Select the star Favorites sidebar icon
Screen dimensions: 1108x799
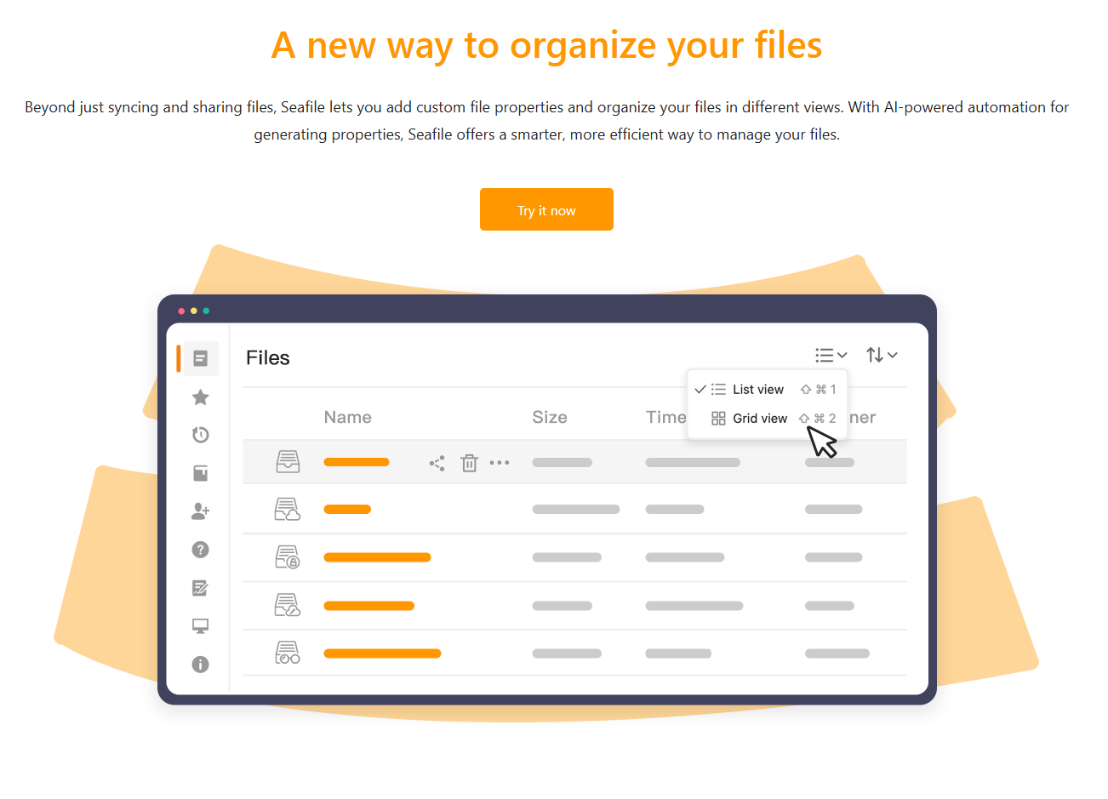click(x=201, y=397)
